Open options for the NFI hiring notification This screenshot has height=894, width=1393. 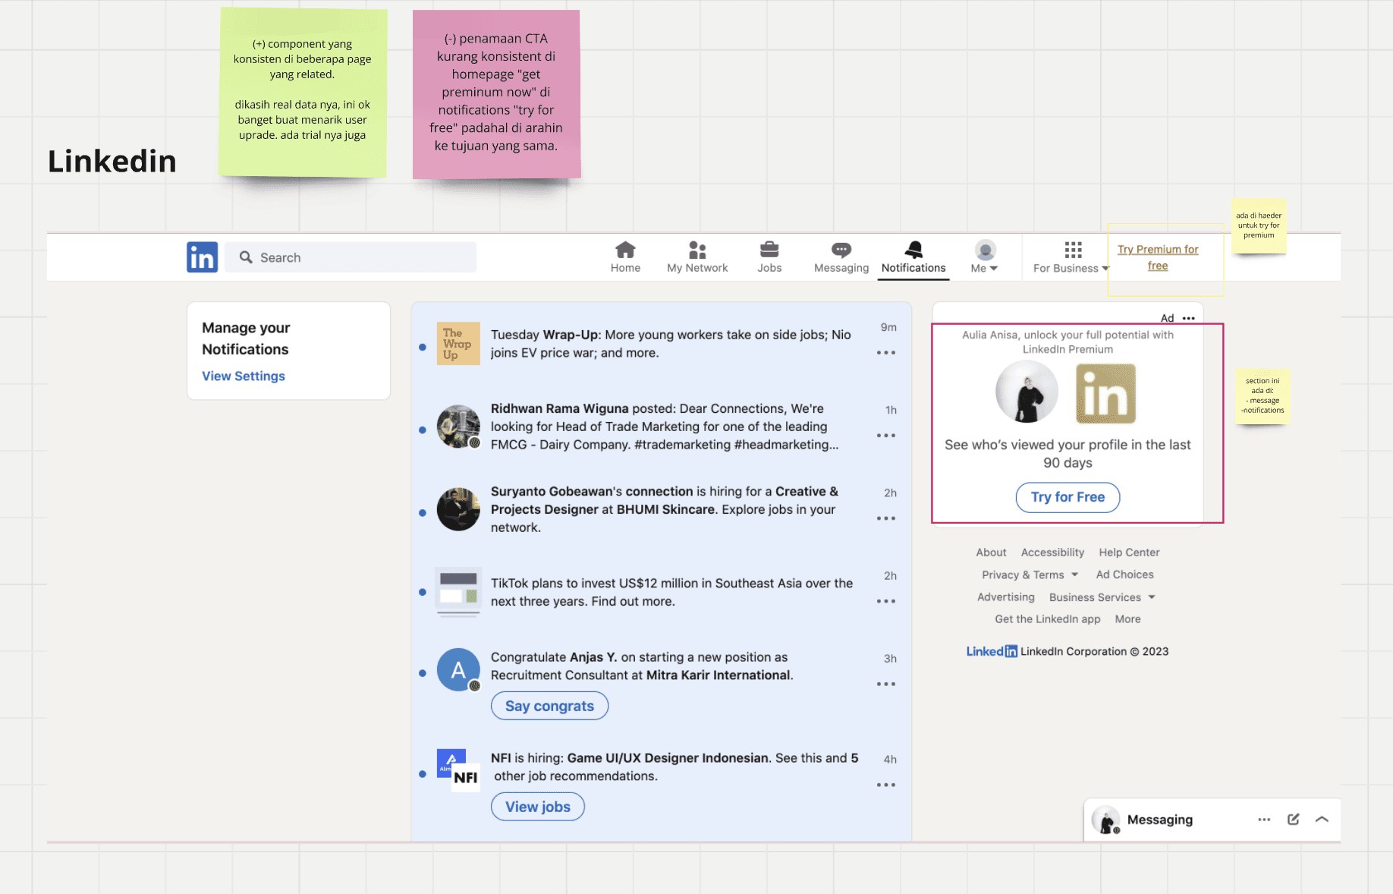[x=886, y=785]
